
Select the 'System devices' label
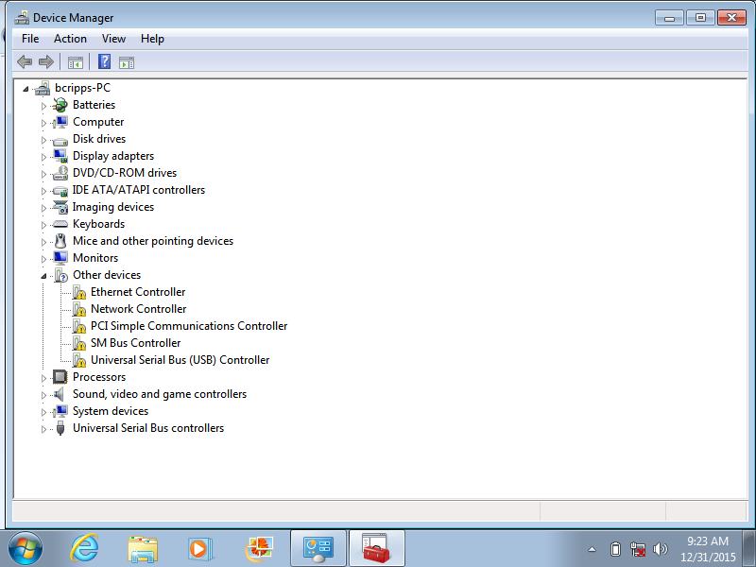tap(111, 411)
